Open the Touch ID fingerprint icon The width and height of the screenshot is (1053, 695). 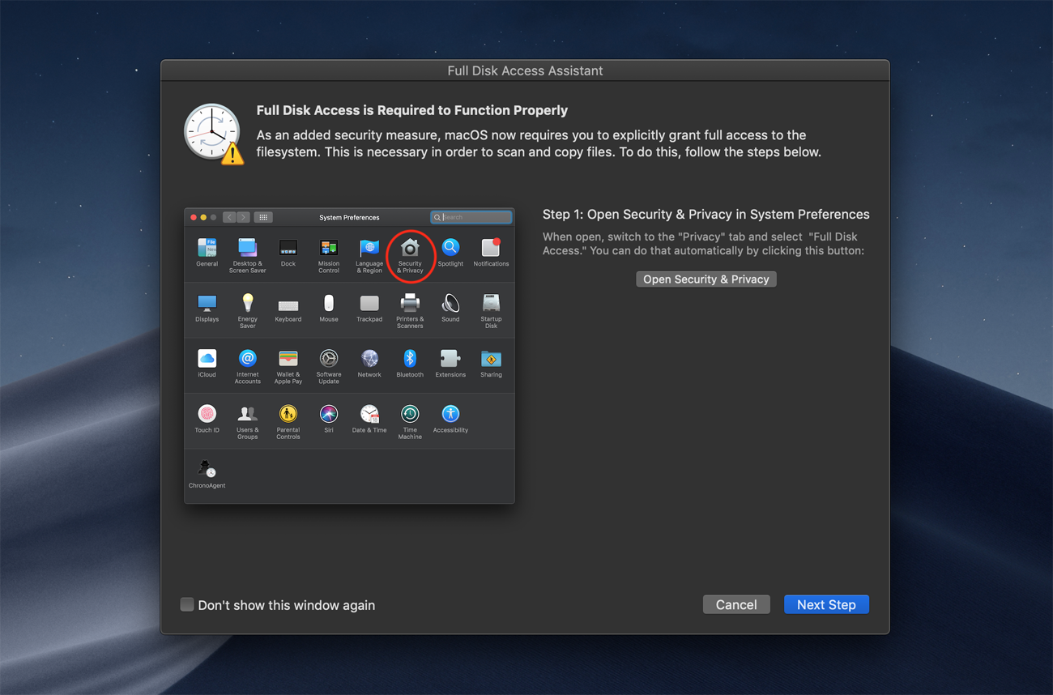pos(207,414)
